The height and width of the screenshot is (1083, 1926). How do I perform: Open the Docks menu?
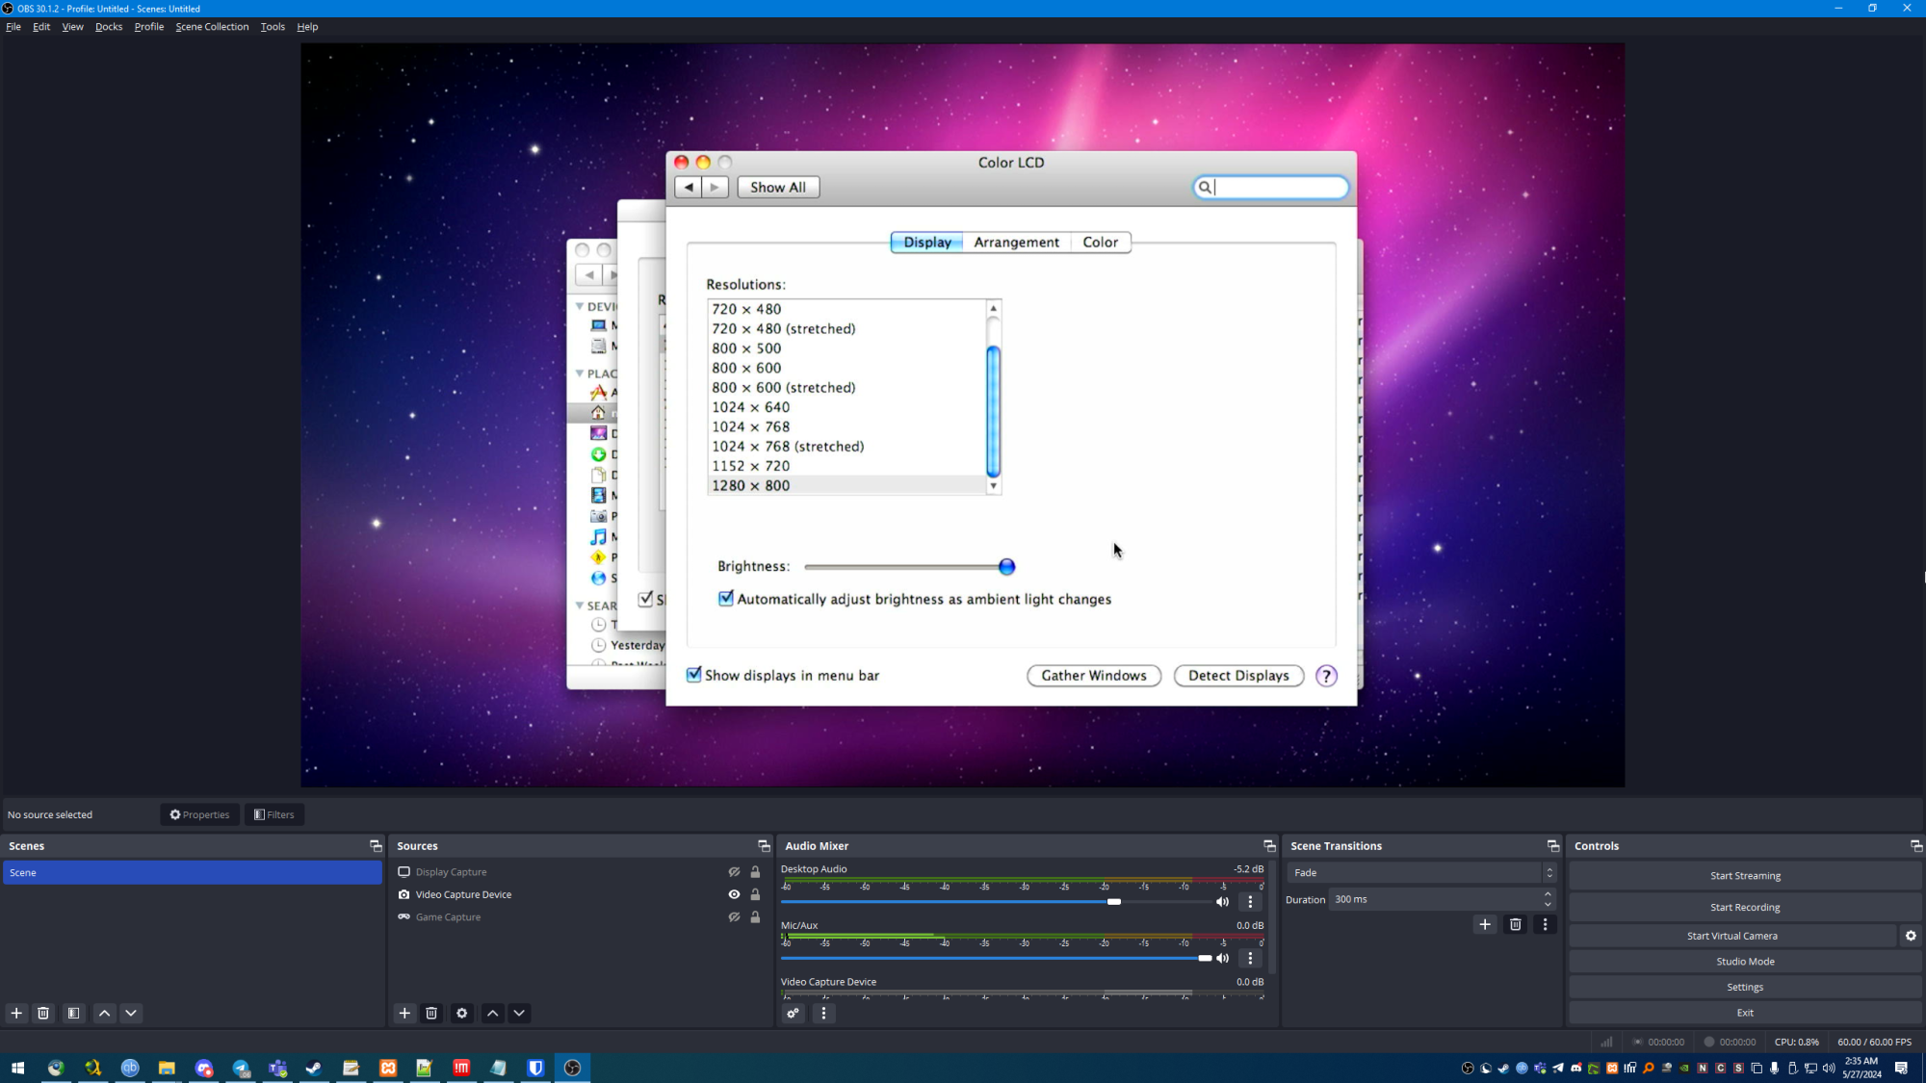click(109, 27)
